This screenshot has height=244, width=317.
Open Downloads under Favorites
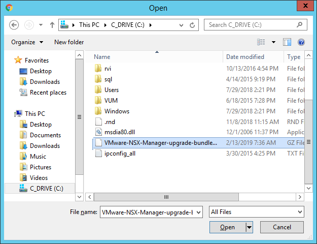point(40,82)
